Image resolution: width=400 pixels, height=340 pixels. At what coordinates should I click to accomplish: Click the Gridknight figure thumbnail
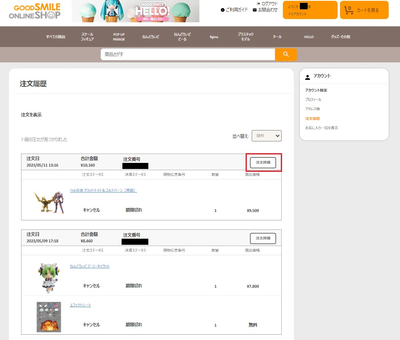[x=49, y=203]
